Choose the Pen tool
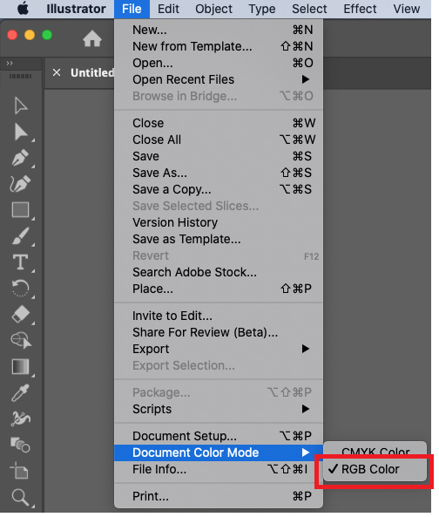Image resolution: width=439 pixels, height=517 pixels. click(x=20, y=158)
